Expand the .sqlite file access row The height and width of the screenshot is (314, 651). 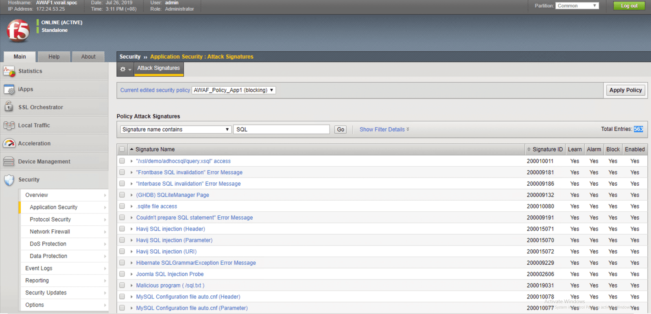pyautogui.click(x=131, y=206)
